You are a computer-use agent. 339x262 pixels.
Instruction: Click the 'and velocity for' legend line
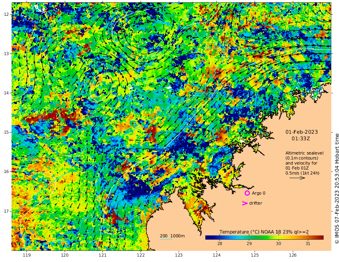click(301, 163)
